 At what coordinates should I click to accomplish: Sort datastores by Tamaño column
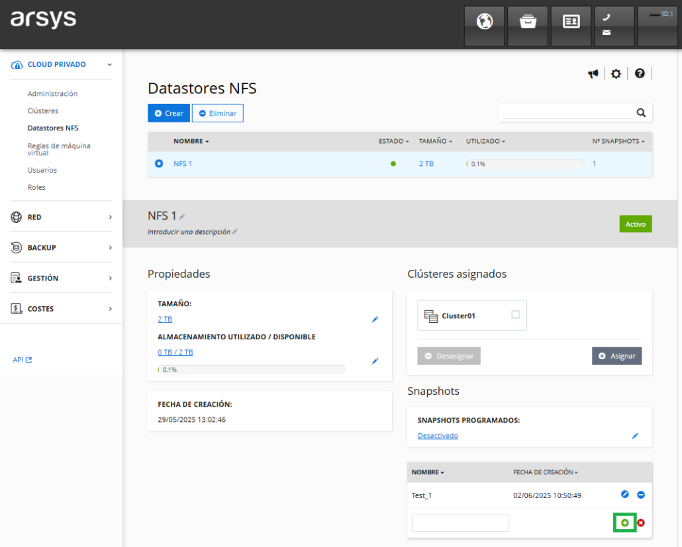coord(436,141)
